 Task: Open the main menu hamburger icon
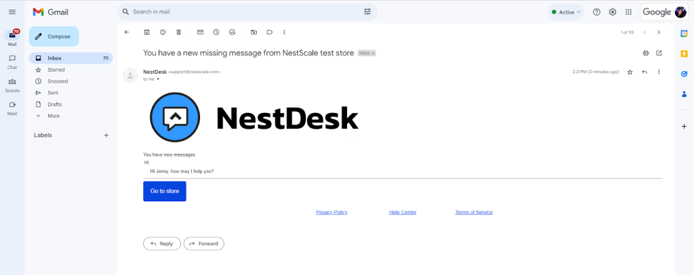coord(12,12)
